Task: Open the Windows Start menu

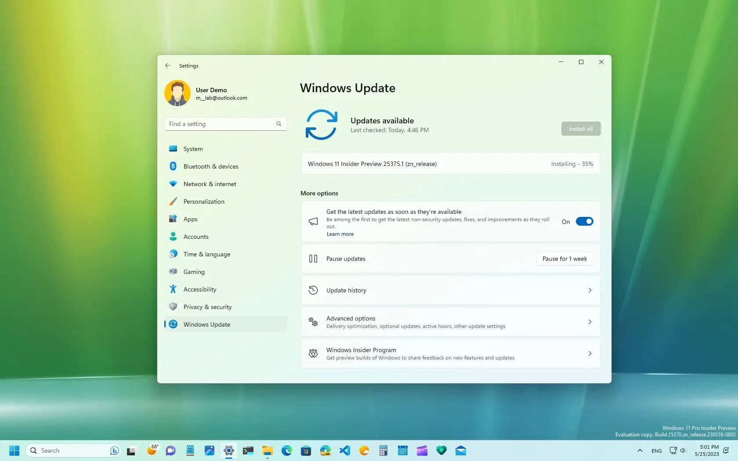Action: click(14, 450)
